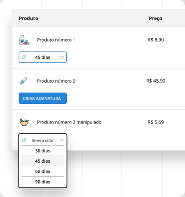Select 60 dias from the list

tap(43, 171)
